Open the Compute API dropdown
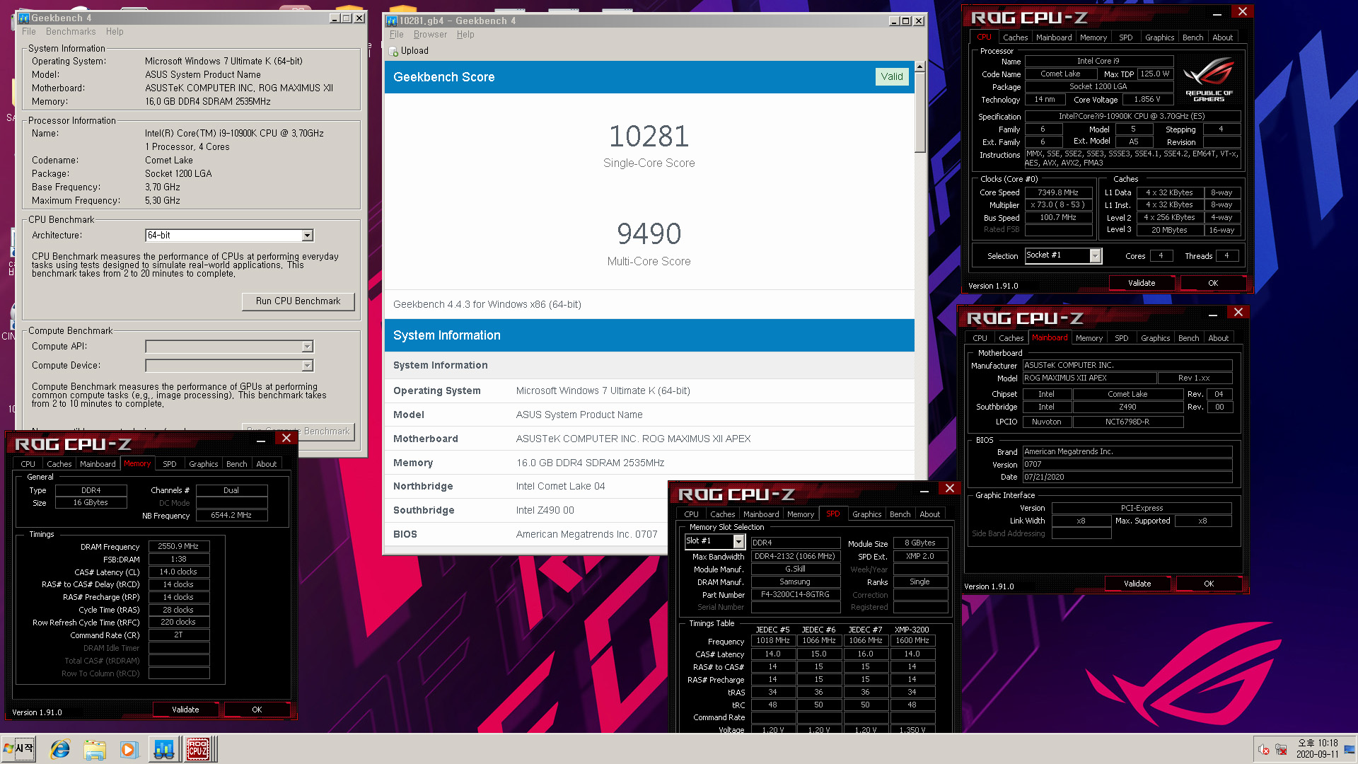 (307, 347)
